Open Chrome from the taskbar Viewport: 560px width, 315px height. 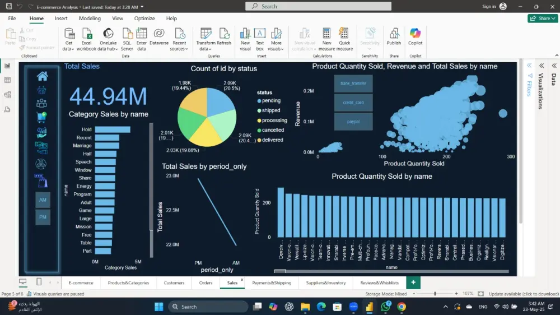click(402, 307)
